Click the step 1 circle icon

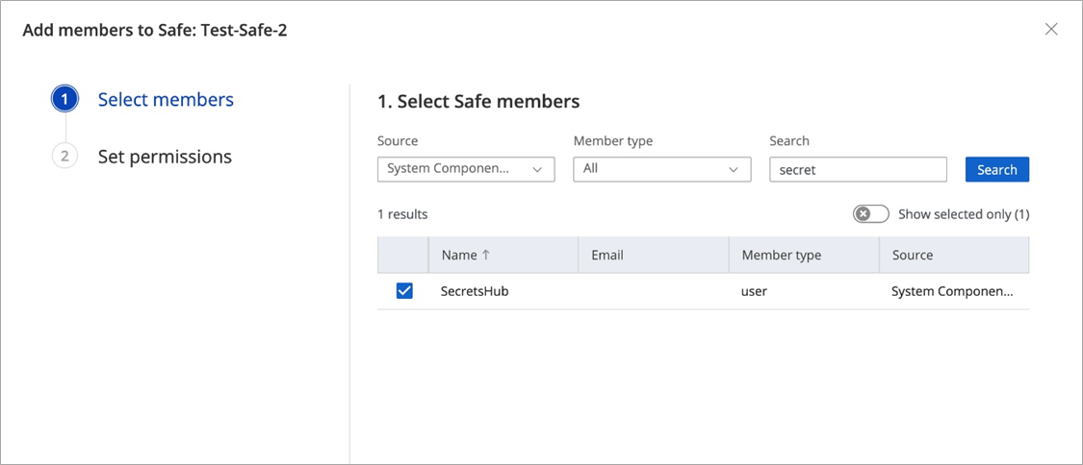coord(64,99)
